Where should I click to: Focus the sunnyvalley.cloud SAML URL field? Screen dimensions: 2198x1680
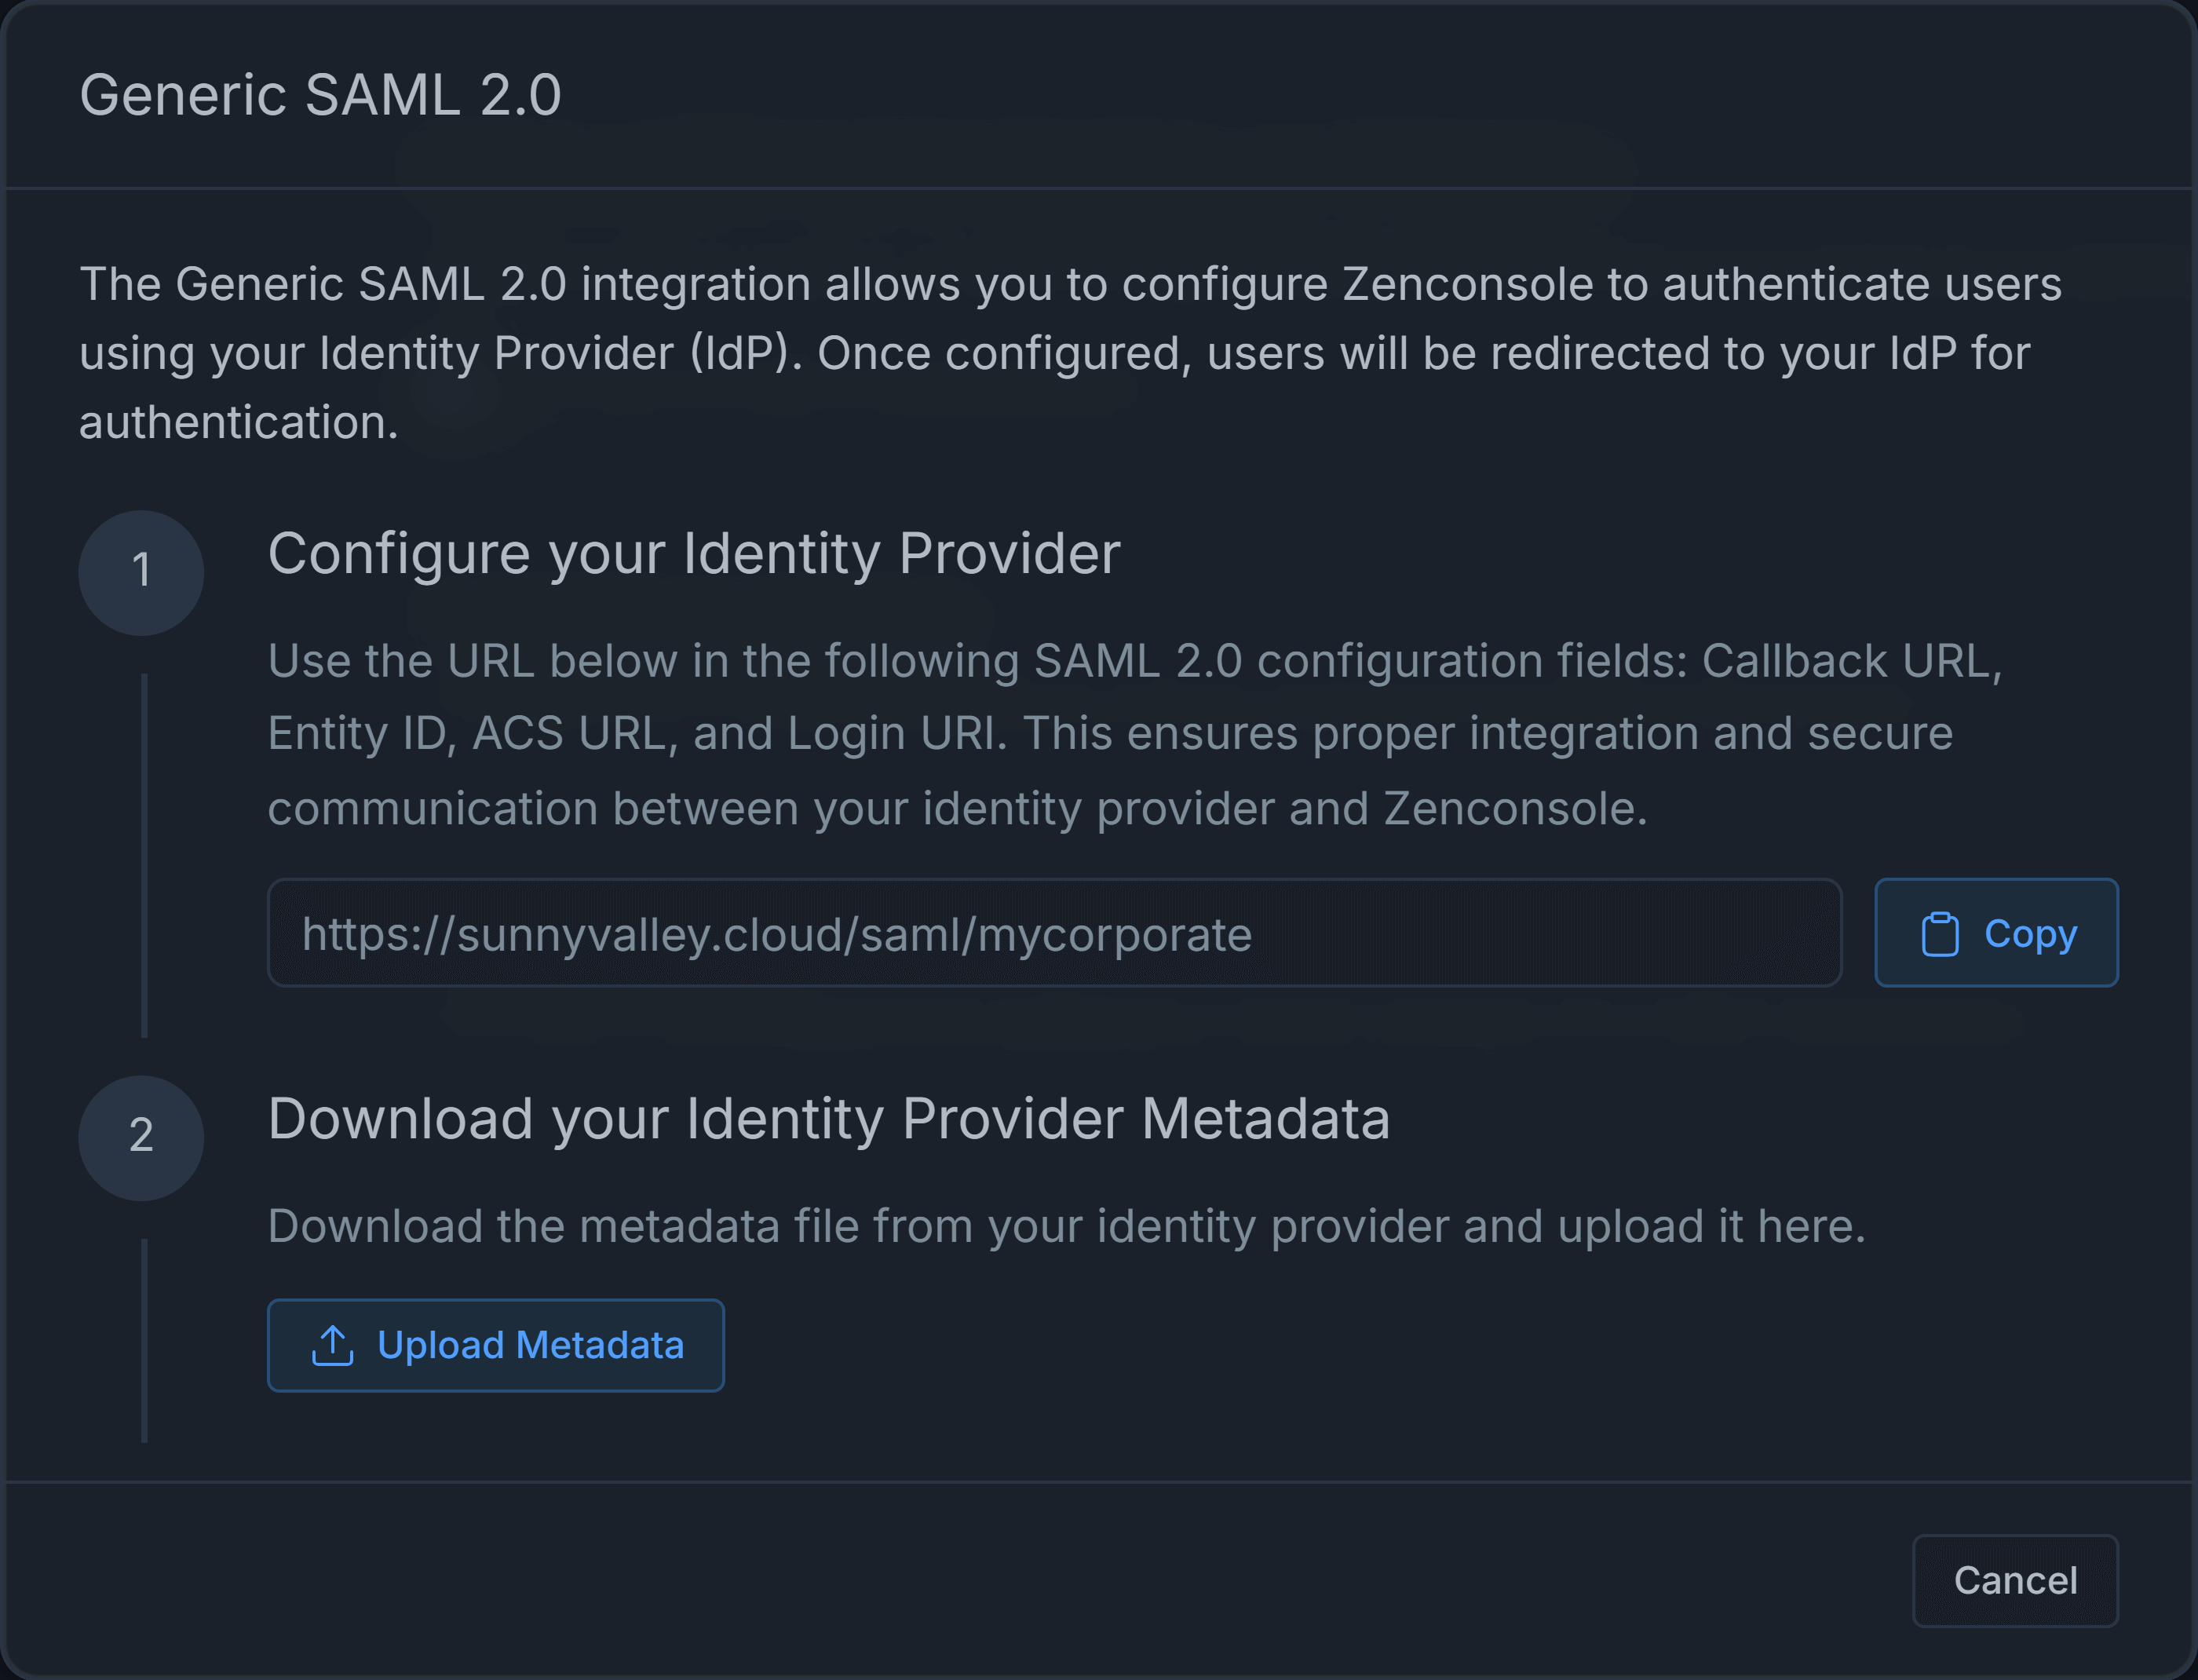[1053, 933]
